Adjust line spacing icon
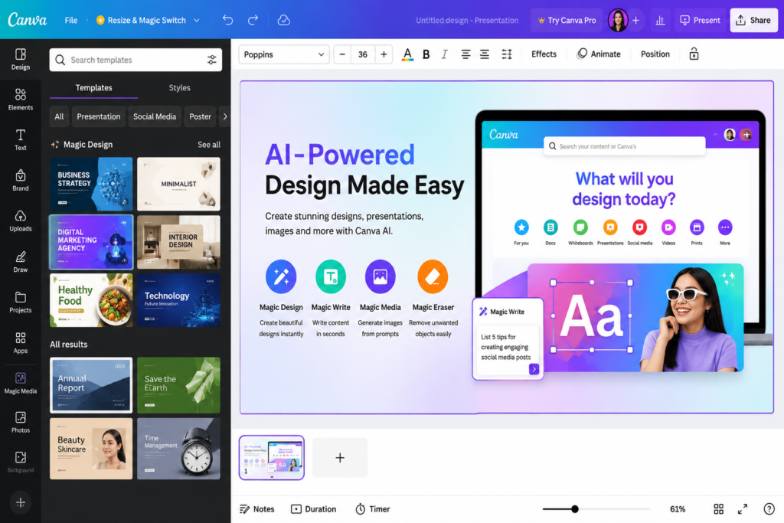The width and height of the screenshot is (784, 523). point(507,54)
